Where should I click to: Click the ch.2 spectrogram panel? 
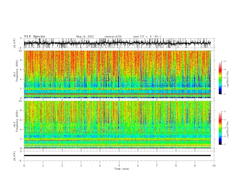[117, 125]
